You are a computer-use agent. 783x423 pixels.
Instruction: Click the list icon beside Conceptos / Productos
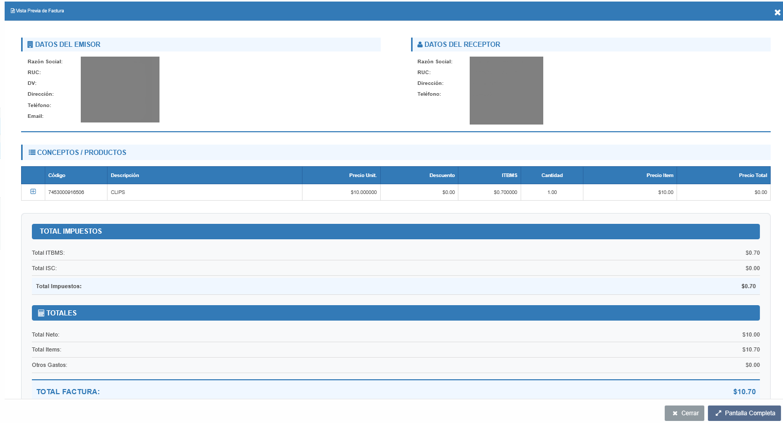pos(32,152)
